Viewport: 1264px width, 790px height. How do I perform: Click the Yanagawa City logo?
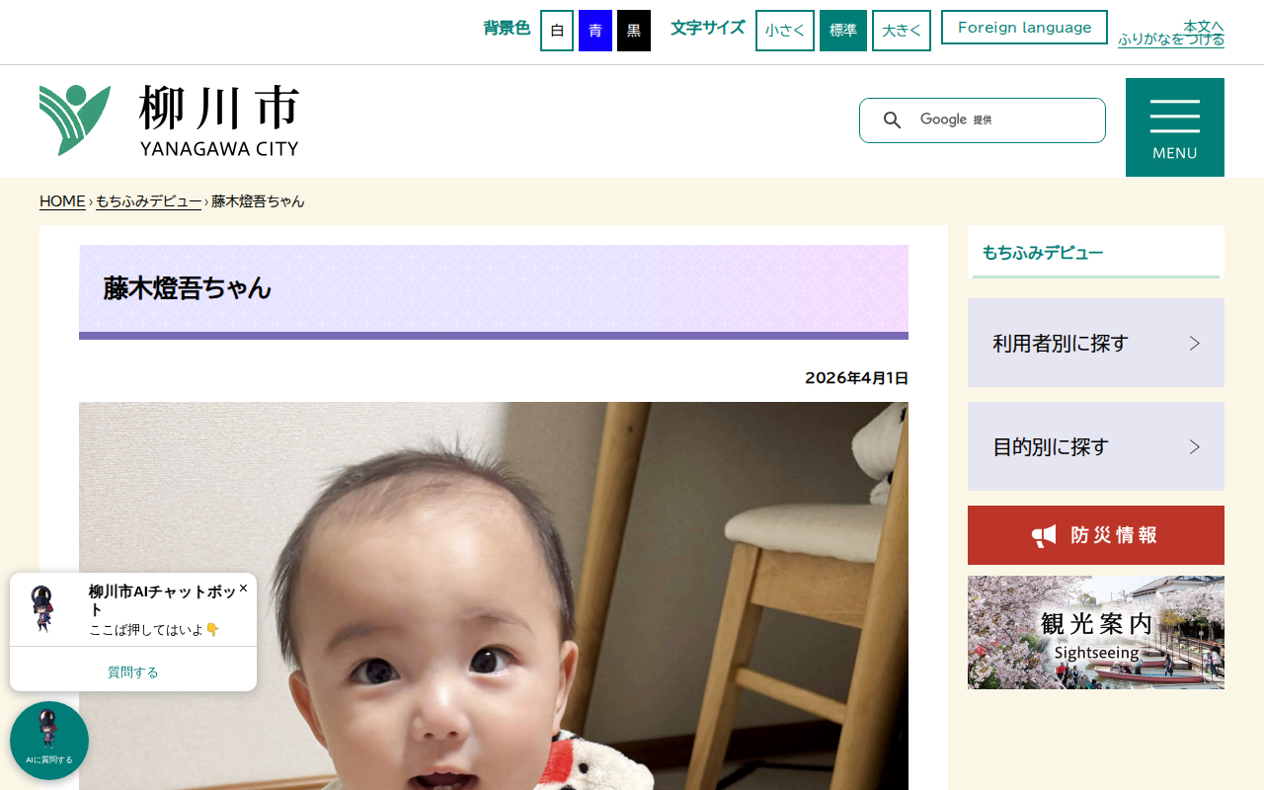point(169,120)
